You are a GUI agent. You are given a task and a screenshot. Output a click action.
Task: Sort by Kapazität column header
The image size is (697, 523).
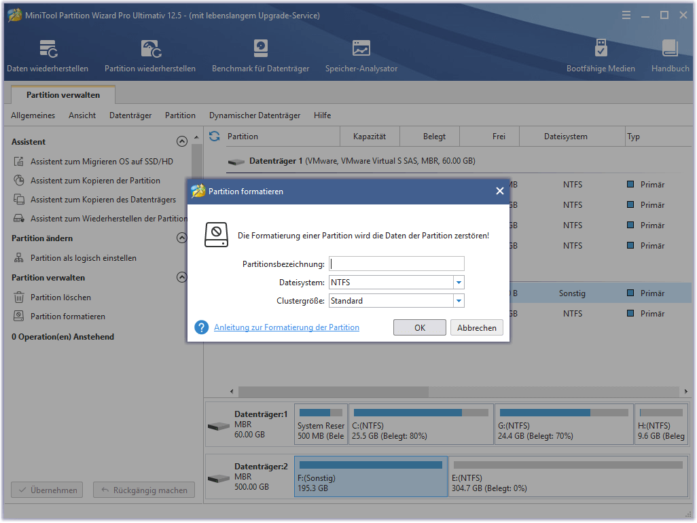coord(370,137)
